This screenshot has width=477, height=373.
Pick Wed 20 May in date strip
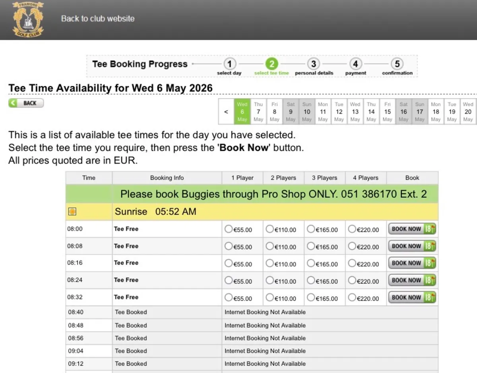(x=468, y=112)
